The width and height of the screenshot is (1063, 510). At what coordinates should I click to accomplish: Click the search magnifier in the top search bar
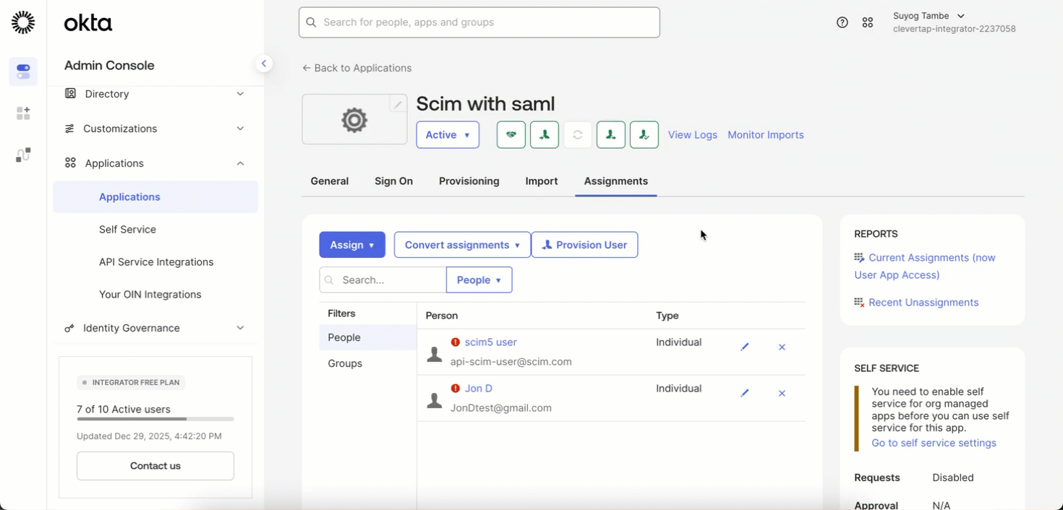coord(311,22)
